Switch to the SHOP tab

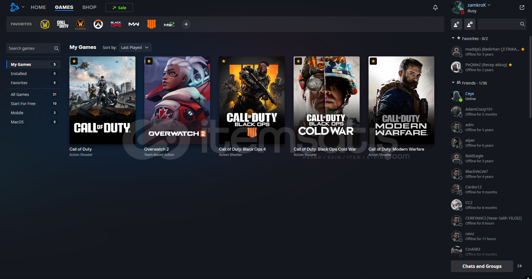point(89,7)
